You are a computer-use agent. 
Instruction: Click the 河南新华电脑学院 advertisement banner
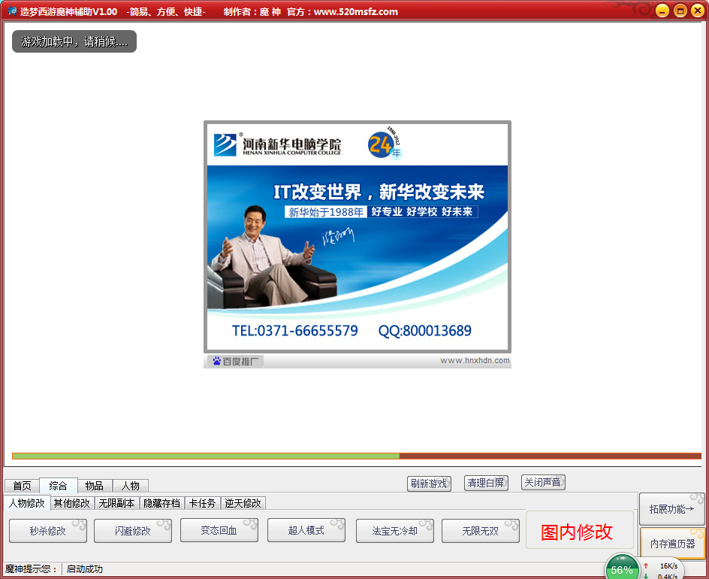click(358, 237)
